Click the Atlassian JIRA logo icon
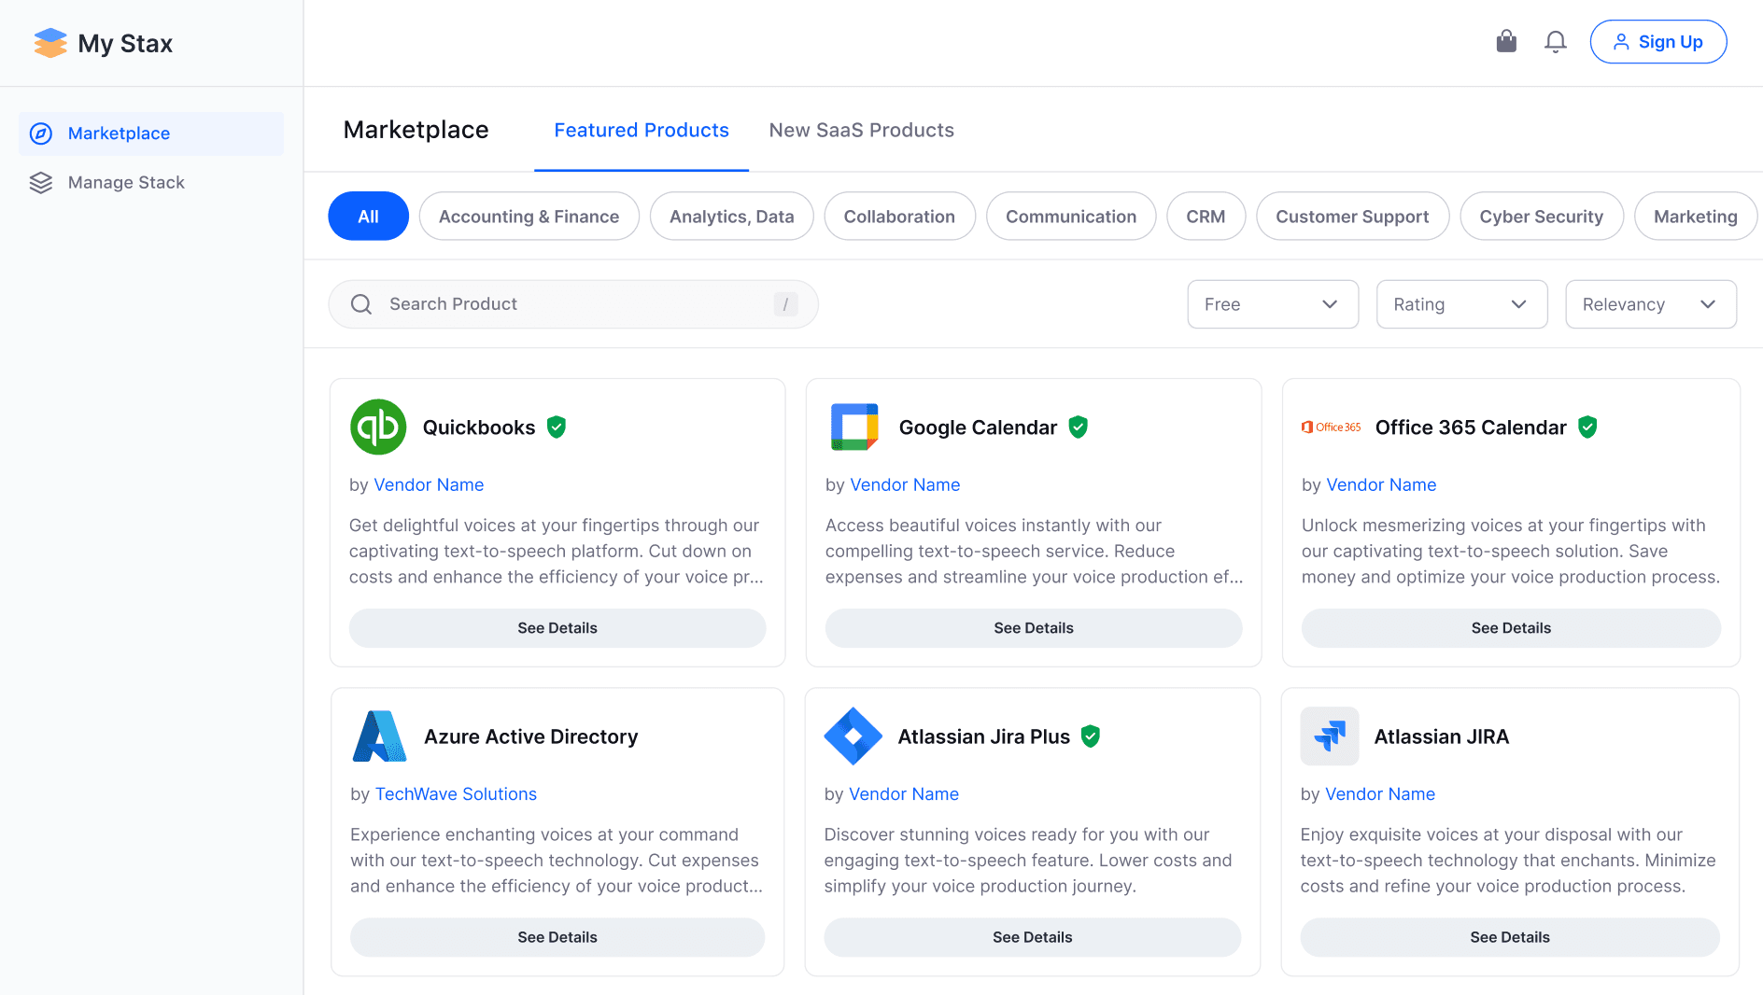The width and height of the screenshot is (1763, 995). [1330, 736]
